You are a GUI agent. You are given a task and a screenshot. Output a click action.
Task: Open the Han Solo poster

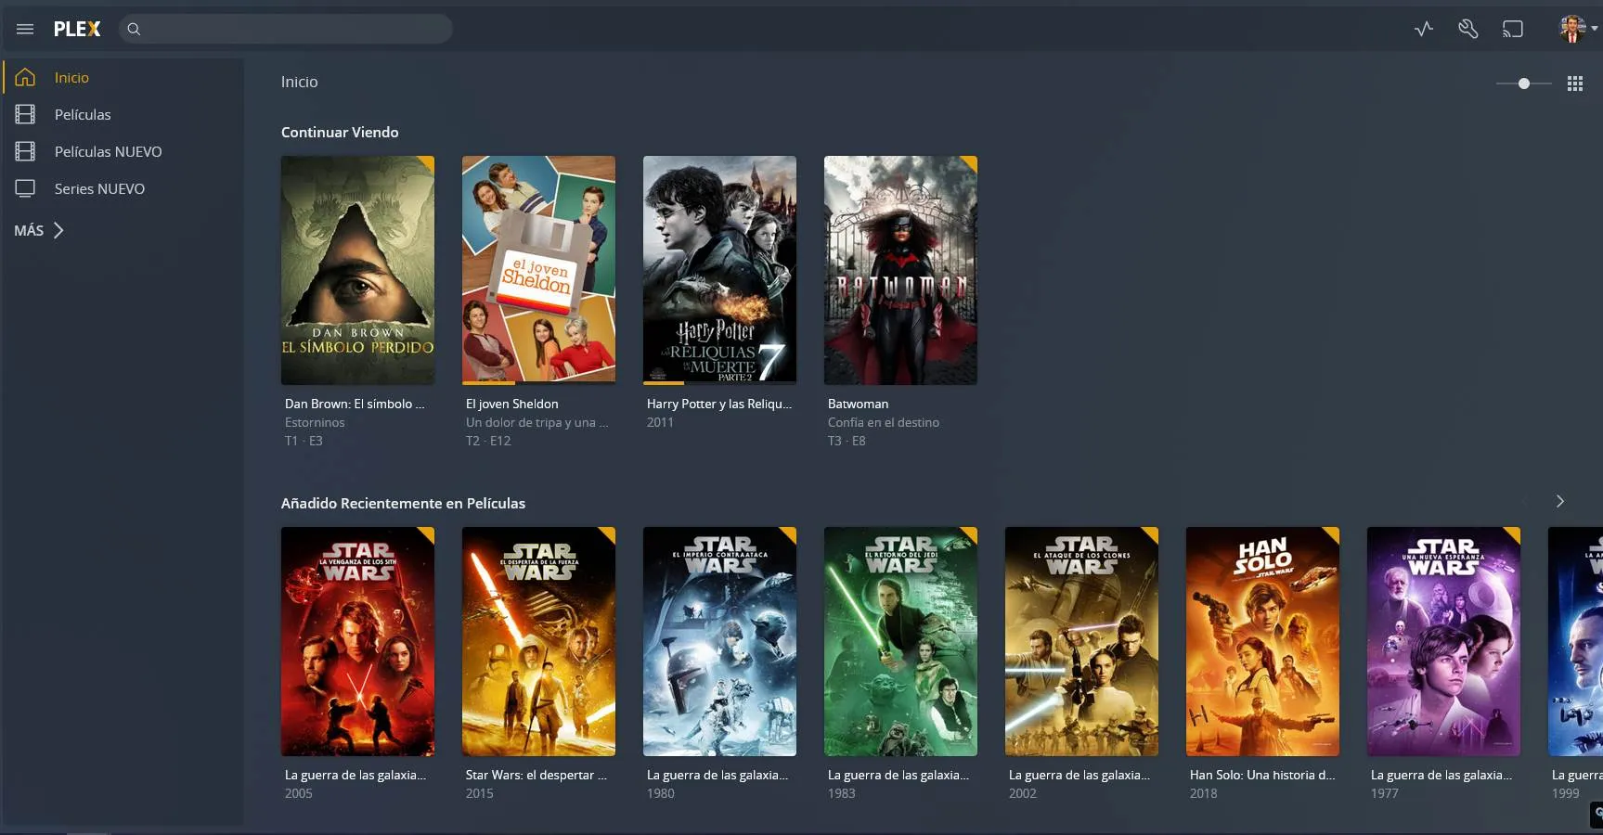(1262, 641)
